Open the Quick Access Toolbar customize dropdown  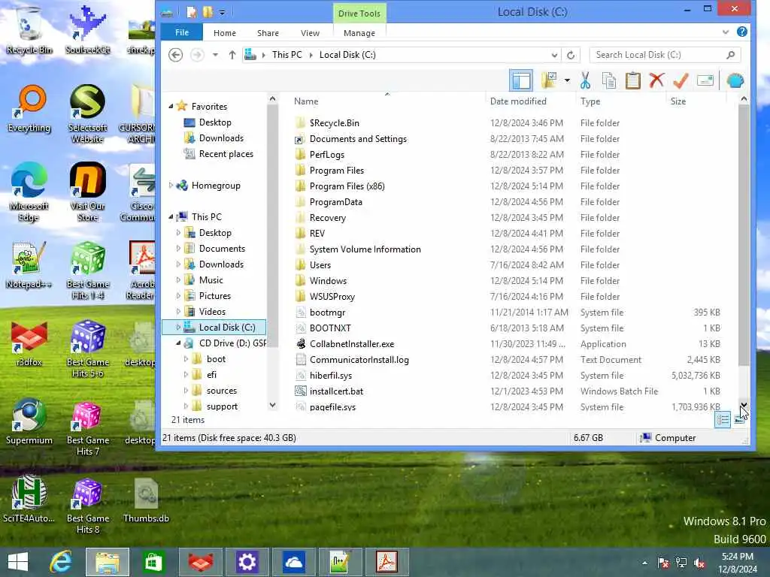pyautogui.click(x=222, y=12)
